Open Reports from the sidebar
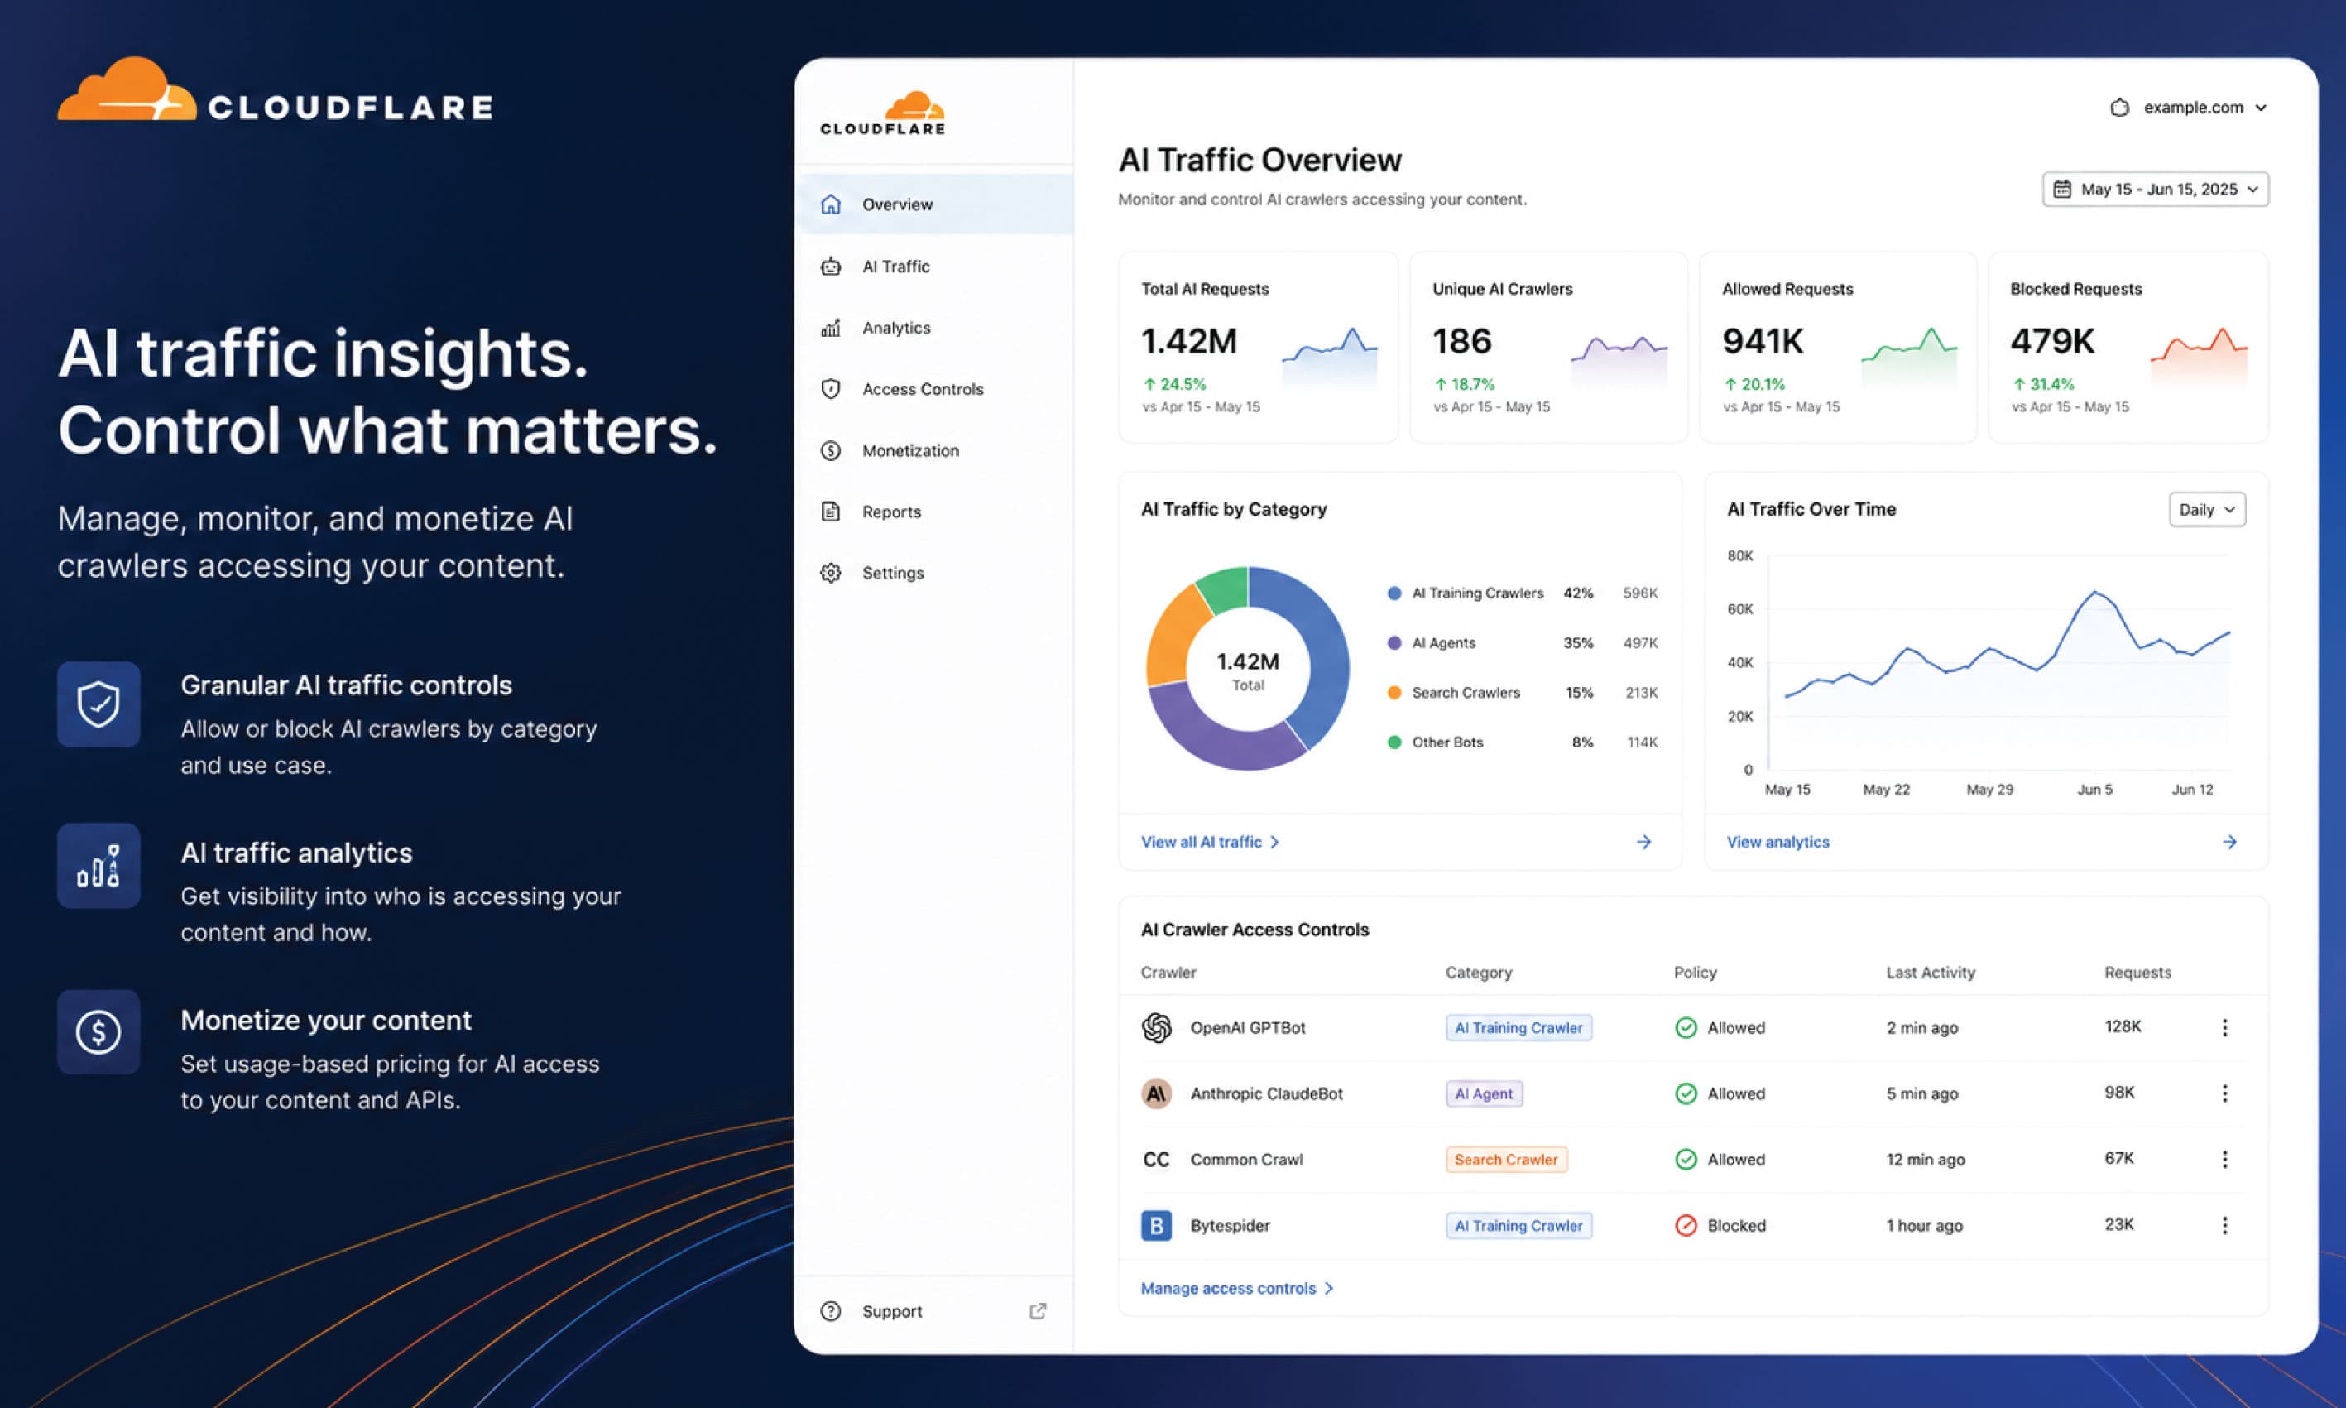The height and width of the screenshot is (1408, 2346). point(935,512)
